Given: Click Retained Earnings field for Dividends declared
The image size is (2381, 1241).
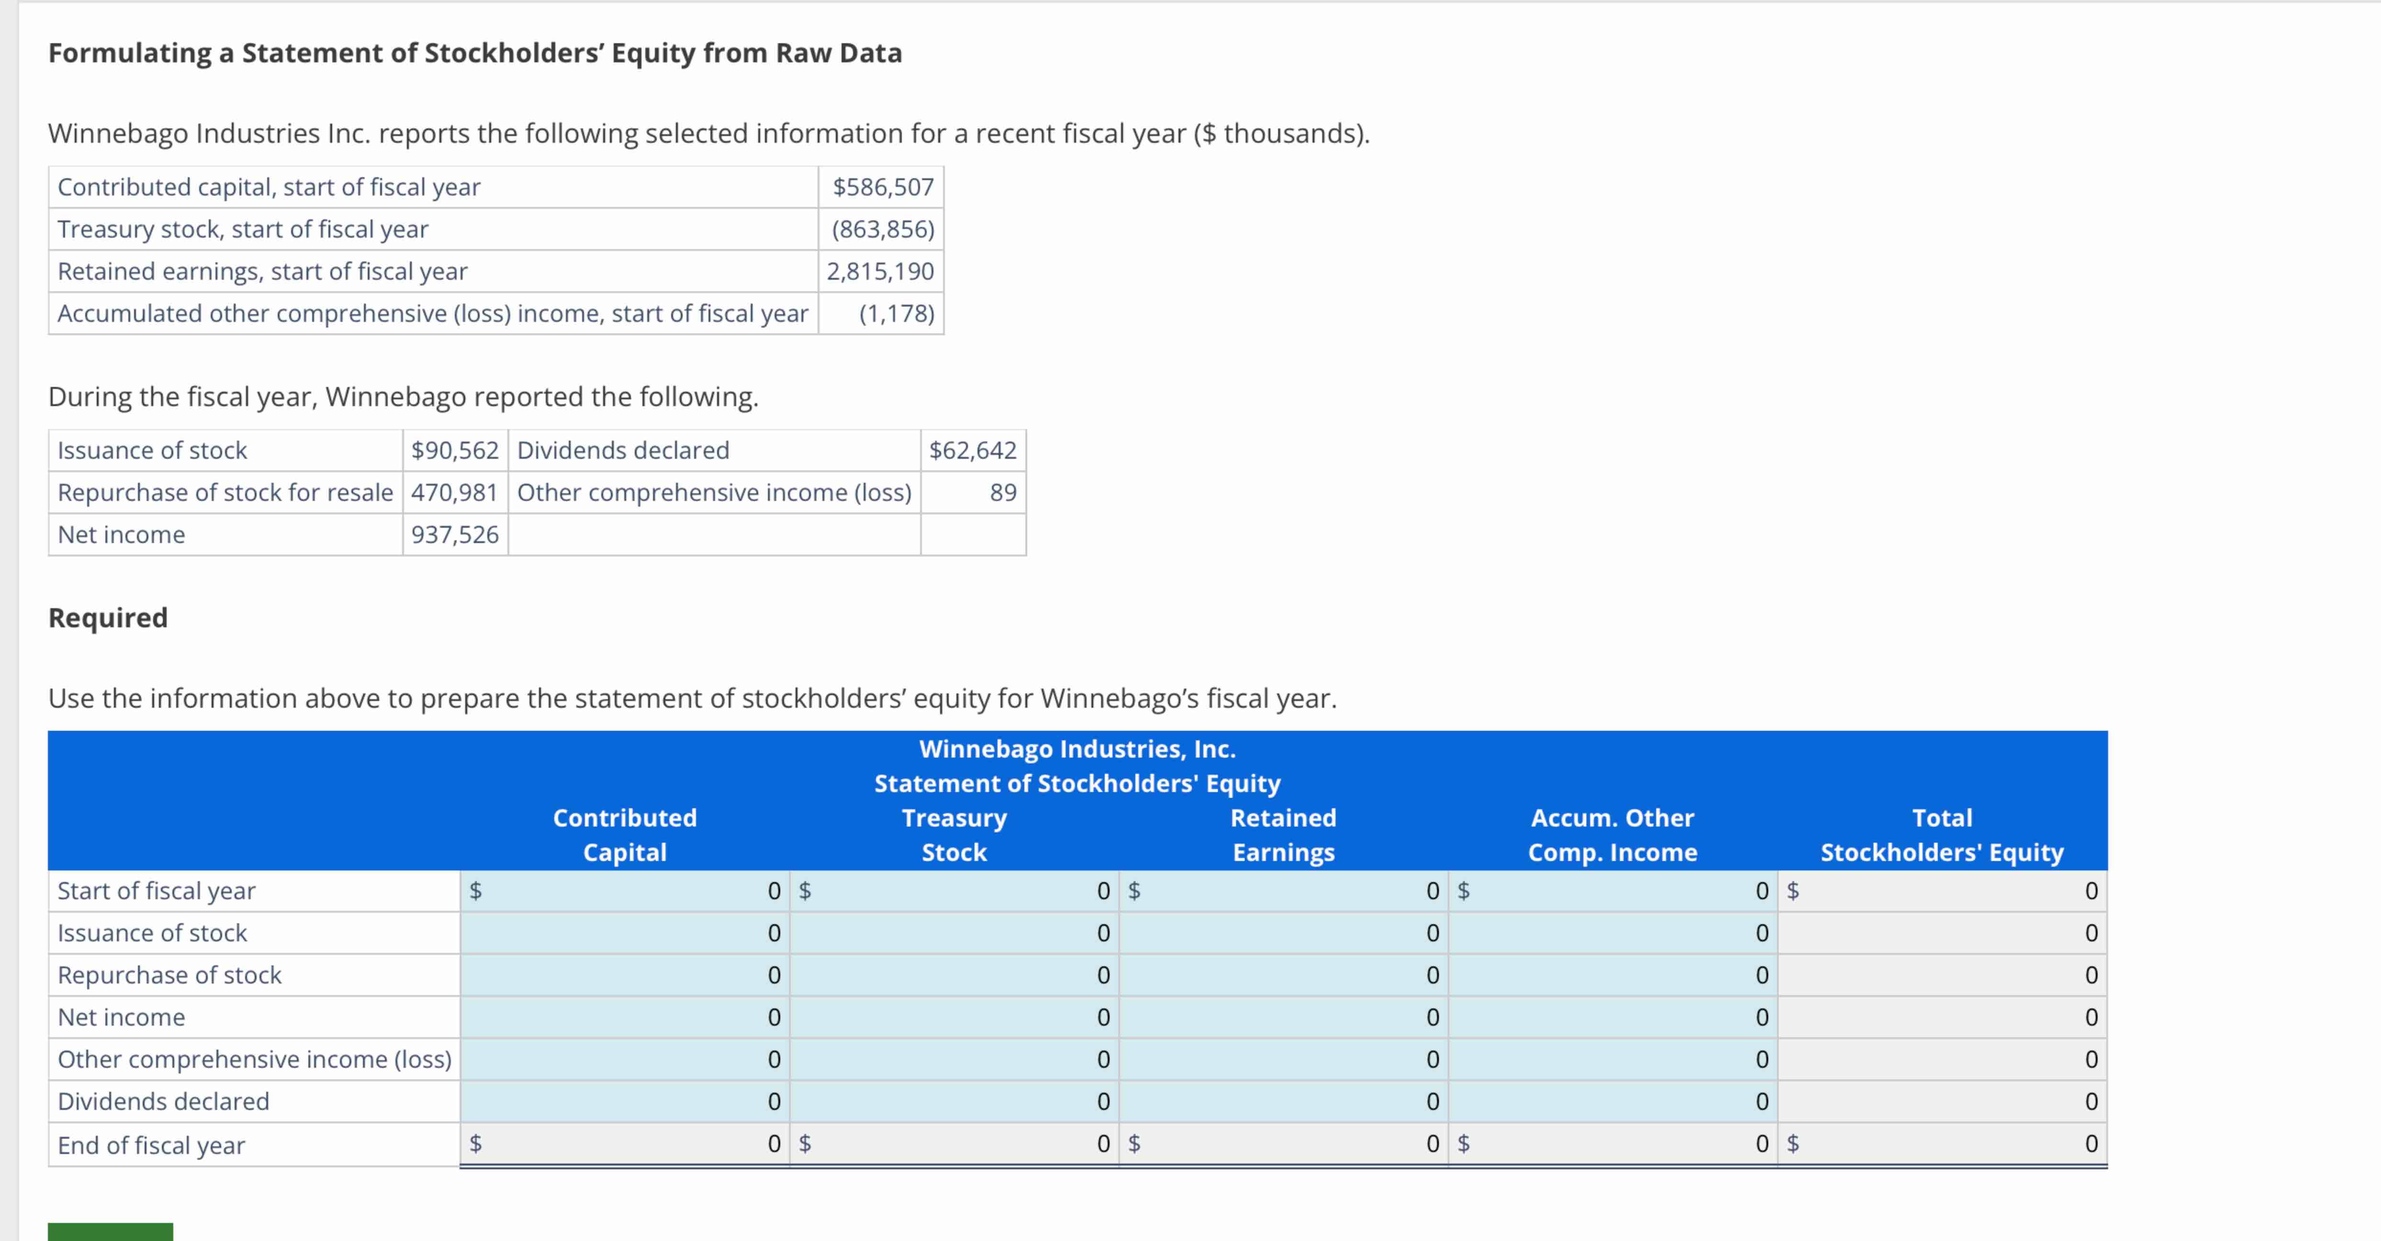Looking at the screenshot, I should pos(1283,1101).
